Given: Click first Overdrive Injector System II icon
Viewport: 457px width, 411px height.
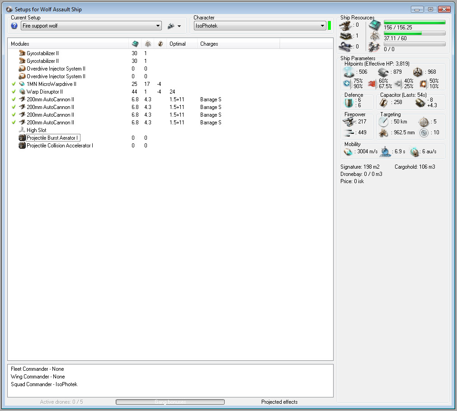Looking at the screenshot, I should pyautogui.click(x=22, y=69).
